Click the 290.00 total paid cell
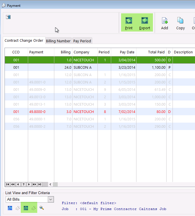The width and height of the screenshot is (195, 216). pyautogui.click(x=152, y=127)
